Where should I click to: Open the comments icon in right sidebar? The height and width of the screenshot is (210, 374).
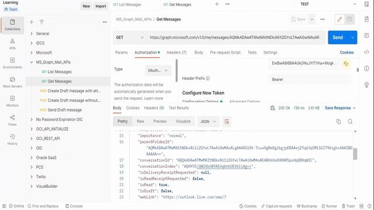(366, 36)
